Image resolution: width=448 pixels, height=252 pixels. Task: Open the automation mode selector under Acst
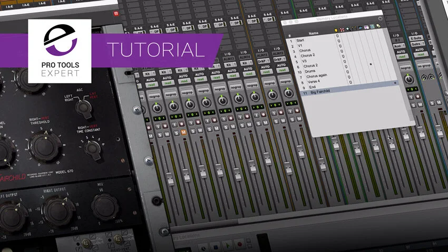pos(402,56)
